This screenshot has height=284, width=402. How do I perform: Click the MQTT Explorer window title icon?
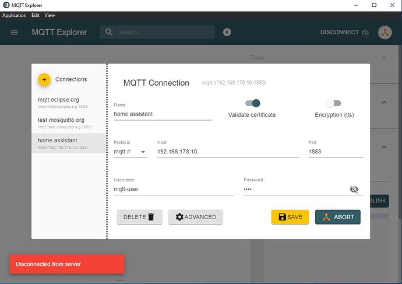click(6, 5)
